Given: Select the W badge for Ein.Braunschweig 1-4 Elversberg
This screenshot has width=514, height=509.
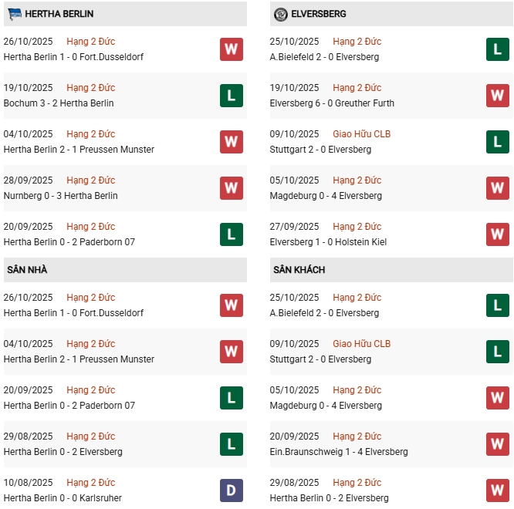Looking at the screenshot, I should click(x=497, y=444).
